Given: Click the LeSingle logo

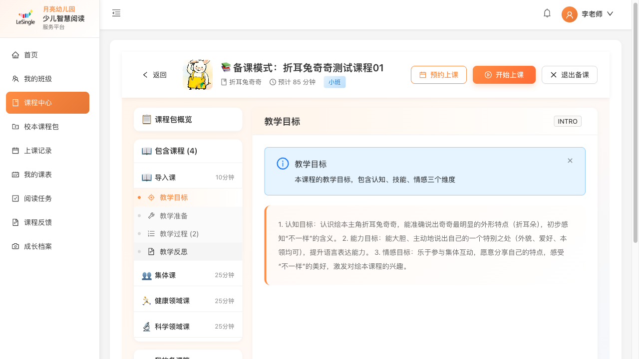Looking at the screenshot, I should pyautogui.click(x=25, y=18).
